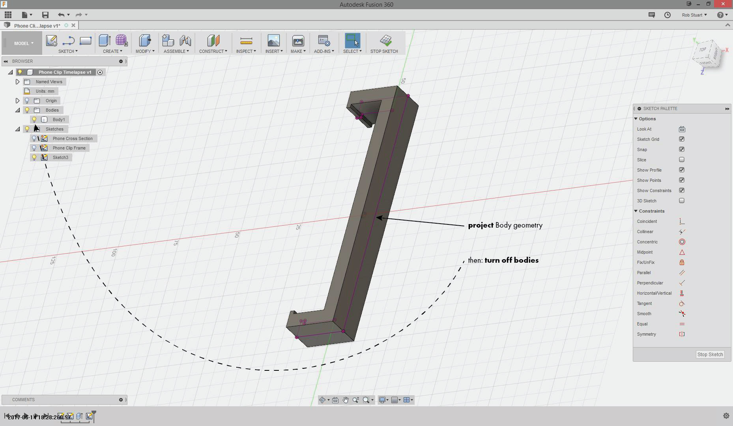Open the MODIFY menu
Image resolution: width=733 pixels, height=426 pixels.
coord(145,51)
